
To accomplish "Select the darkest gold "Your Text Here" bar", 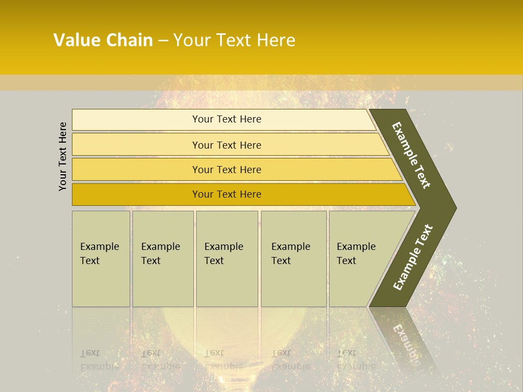I will pyautogui.click(x=226, y=194).
